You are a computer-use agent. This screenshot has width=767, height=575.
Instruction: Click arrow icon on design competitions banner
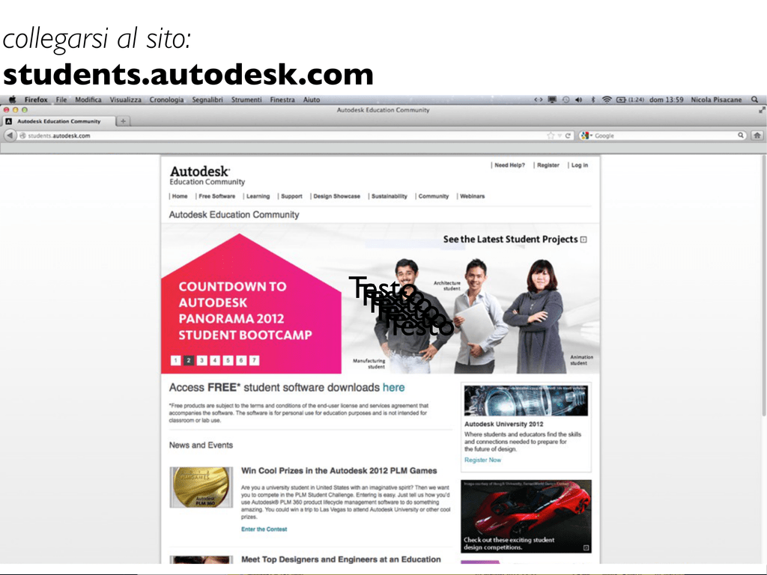[586, 547]
